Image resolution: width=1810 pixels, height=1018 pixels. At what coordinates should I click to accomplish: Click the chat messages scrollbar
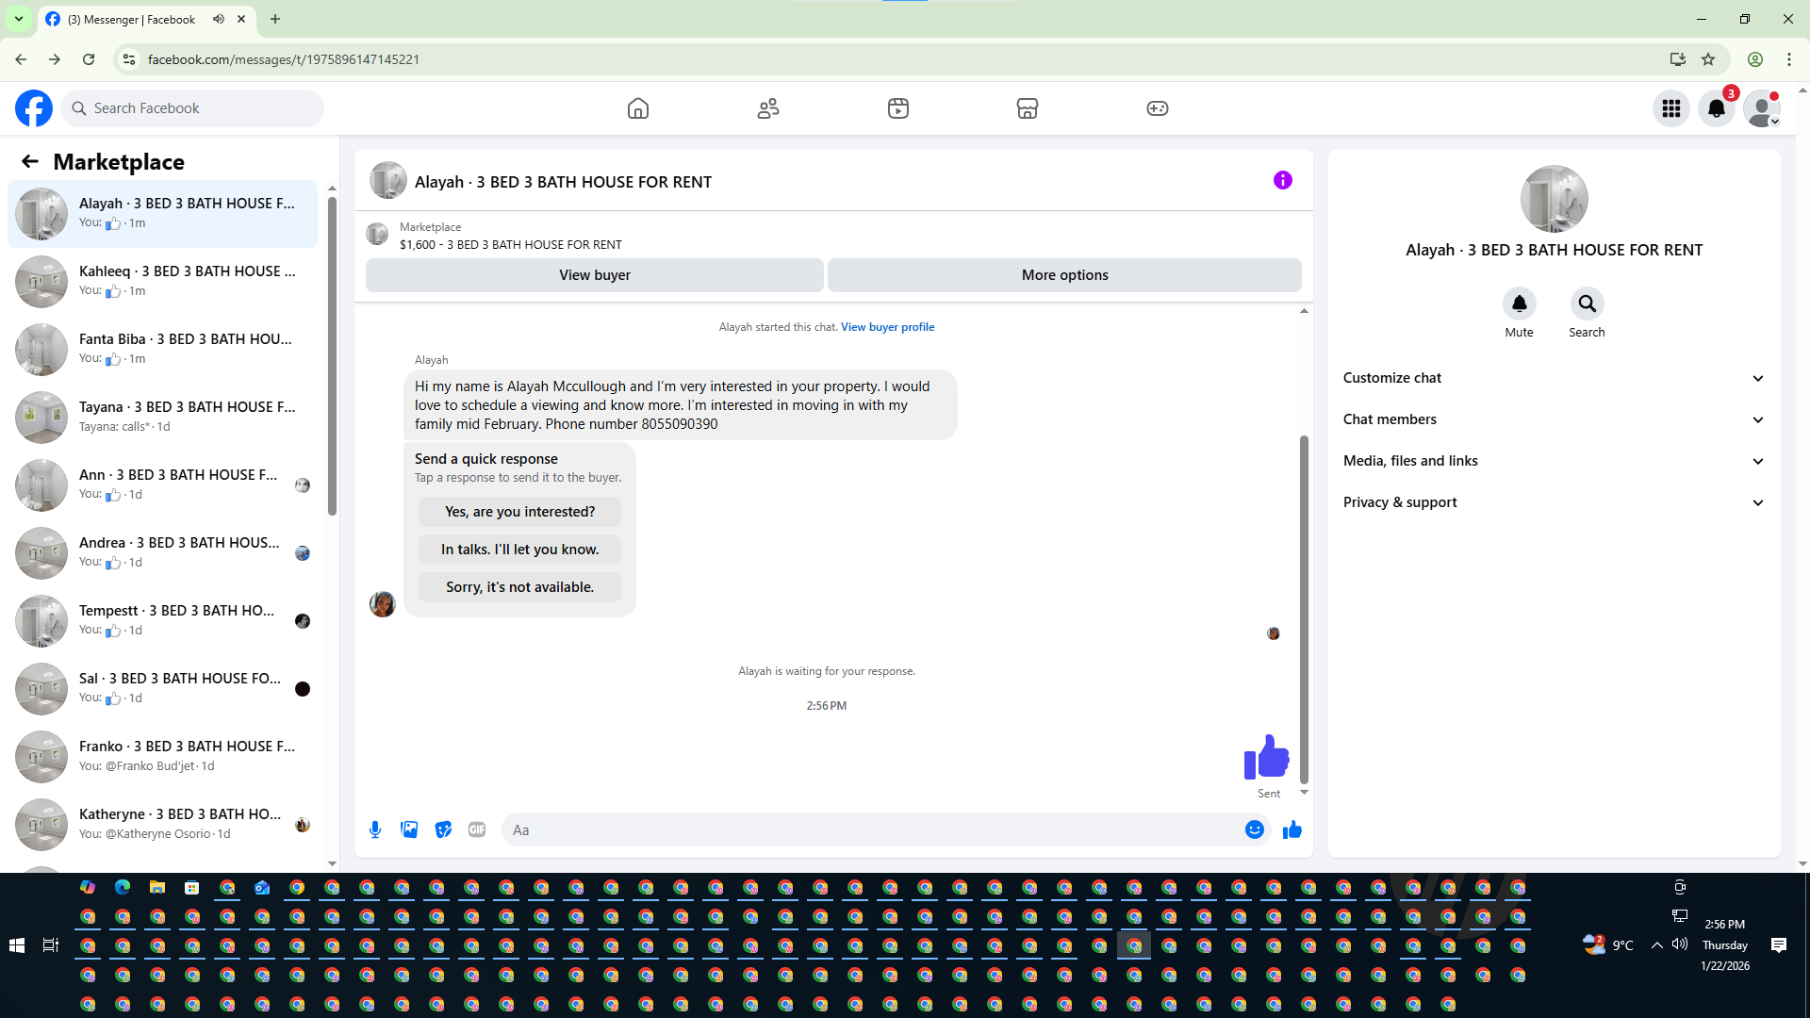coord(1305,609)
